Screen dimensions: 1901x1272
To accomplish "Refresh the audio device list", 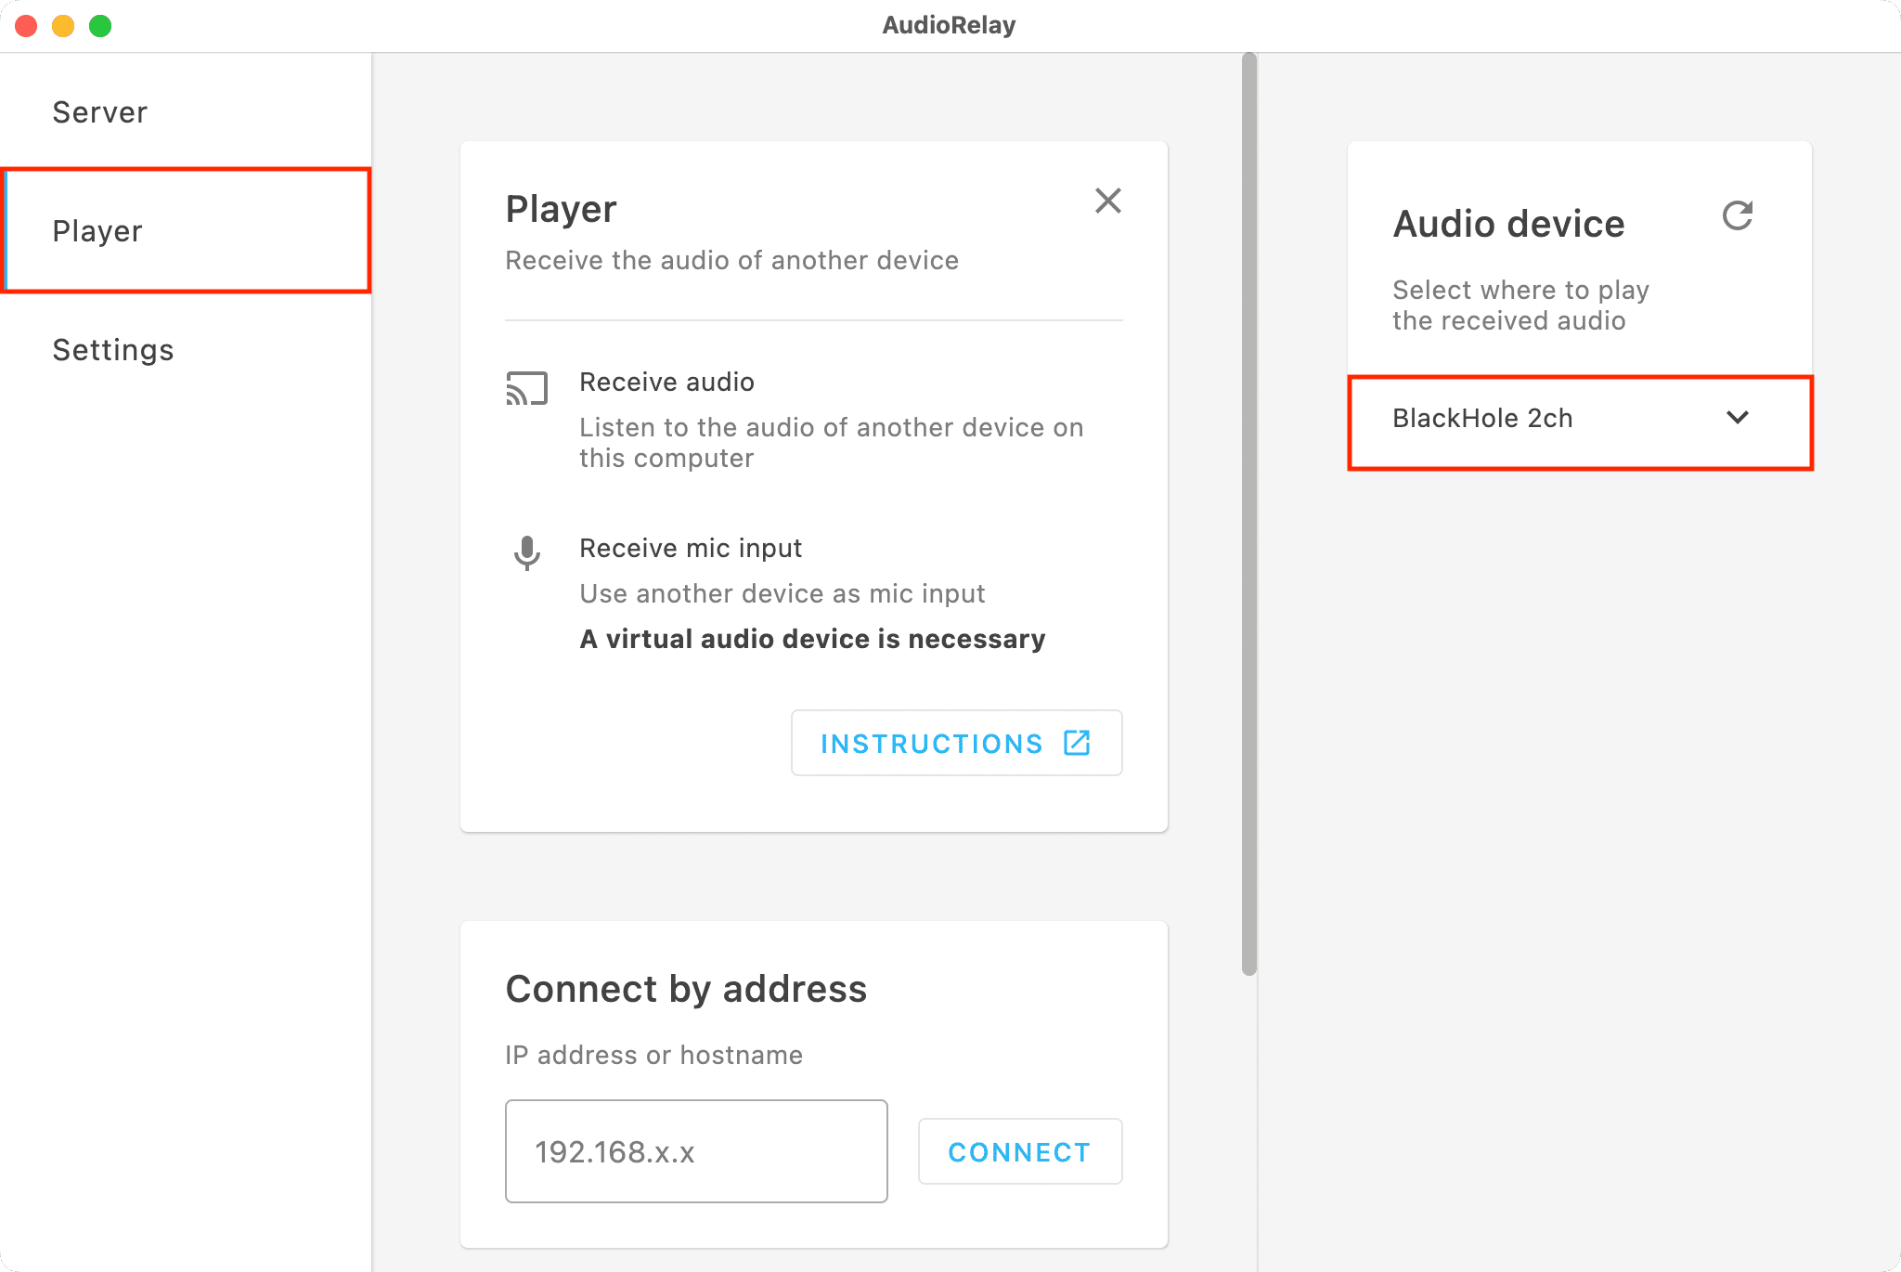I will 1738,216.
